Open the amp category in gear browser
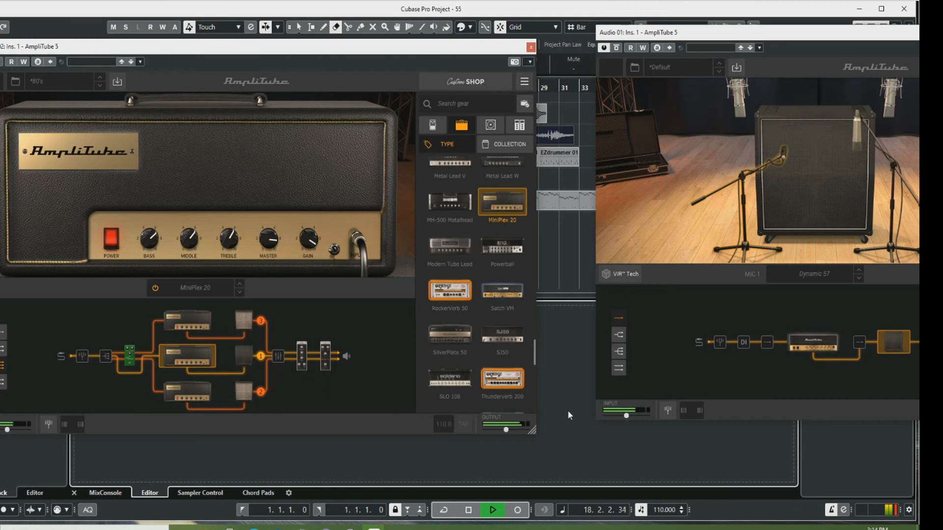 (x=462, y=125)
